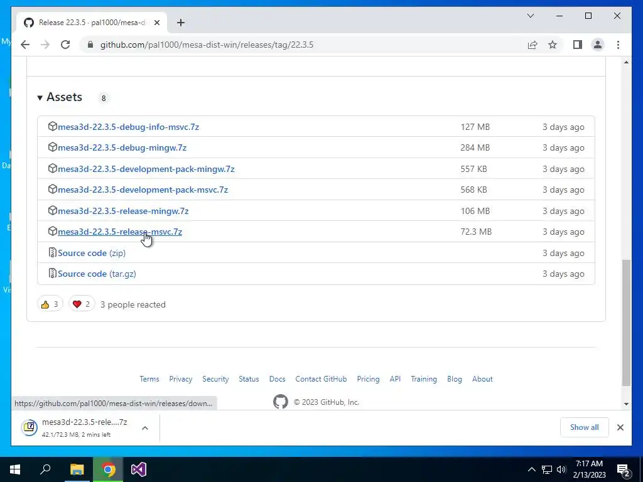Click zip file icon beside Source code (zip)
This screenshot has height=482, width=643.
point(52,252)
